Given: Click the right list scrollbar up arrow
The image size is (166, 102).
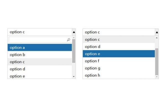Looking at the screenshot, I should (x=157, y=38).
